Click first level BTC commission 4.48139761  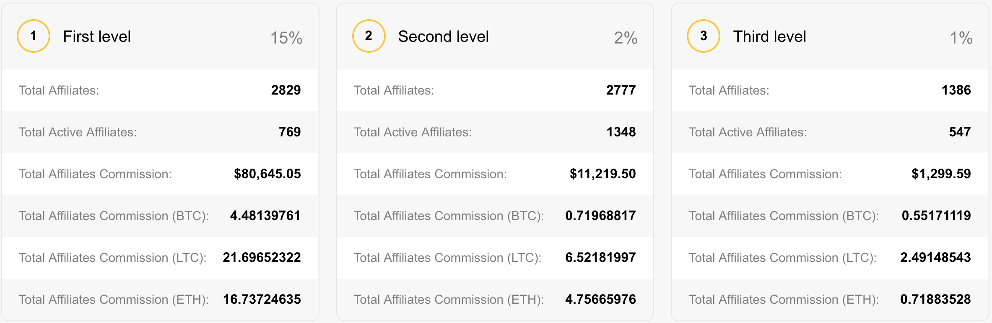265,215
